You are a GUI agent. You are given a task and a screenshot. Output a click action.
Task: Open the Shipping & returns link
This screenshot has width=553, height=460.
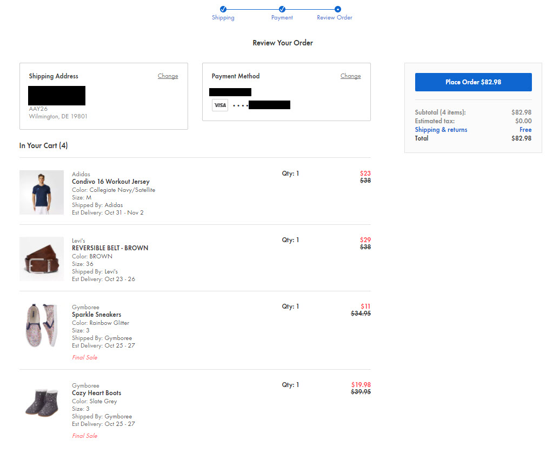[x=441, y=130]
